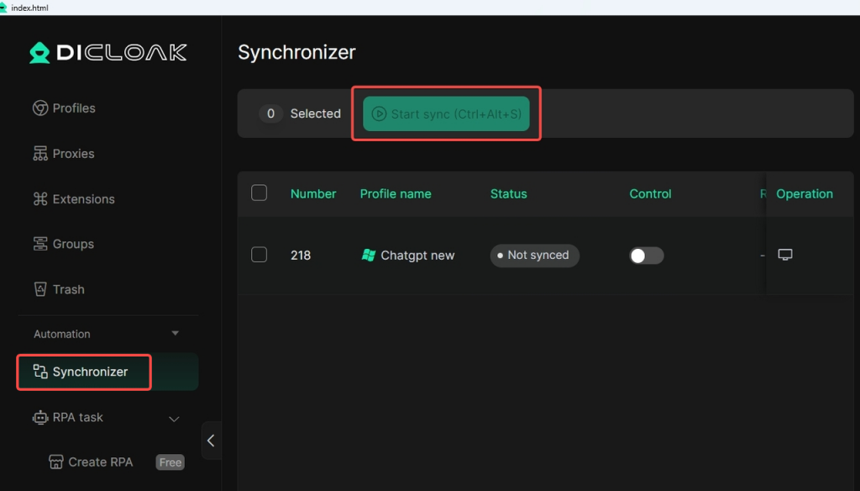The height and width of the screenshot is (491, 860).
Task: Click Start sync (Ctrl+Alt+S) button
Action: [446, 114]
